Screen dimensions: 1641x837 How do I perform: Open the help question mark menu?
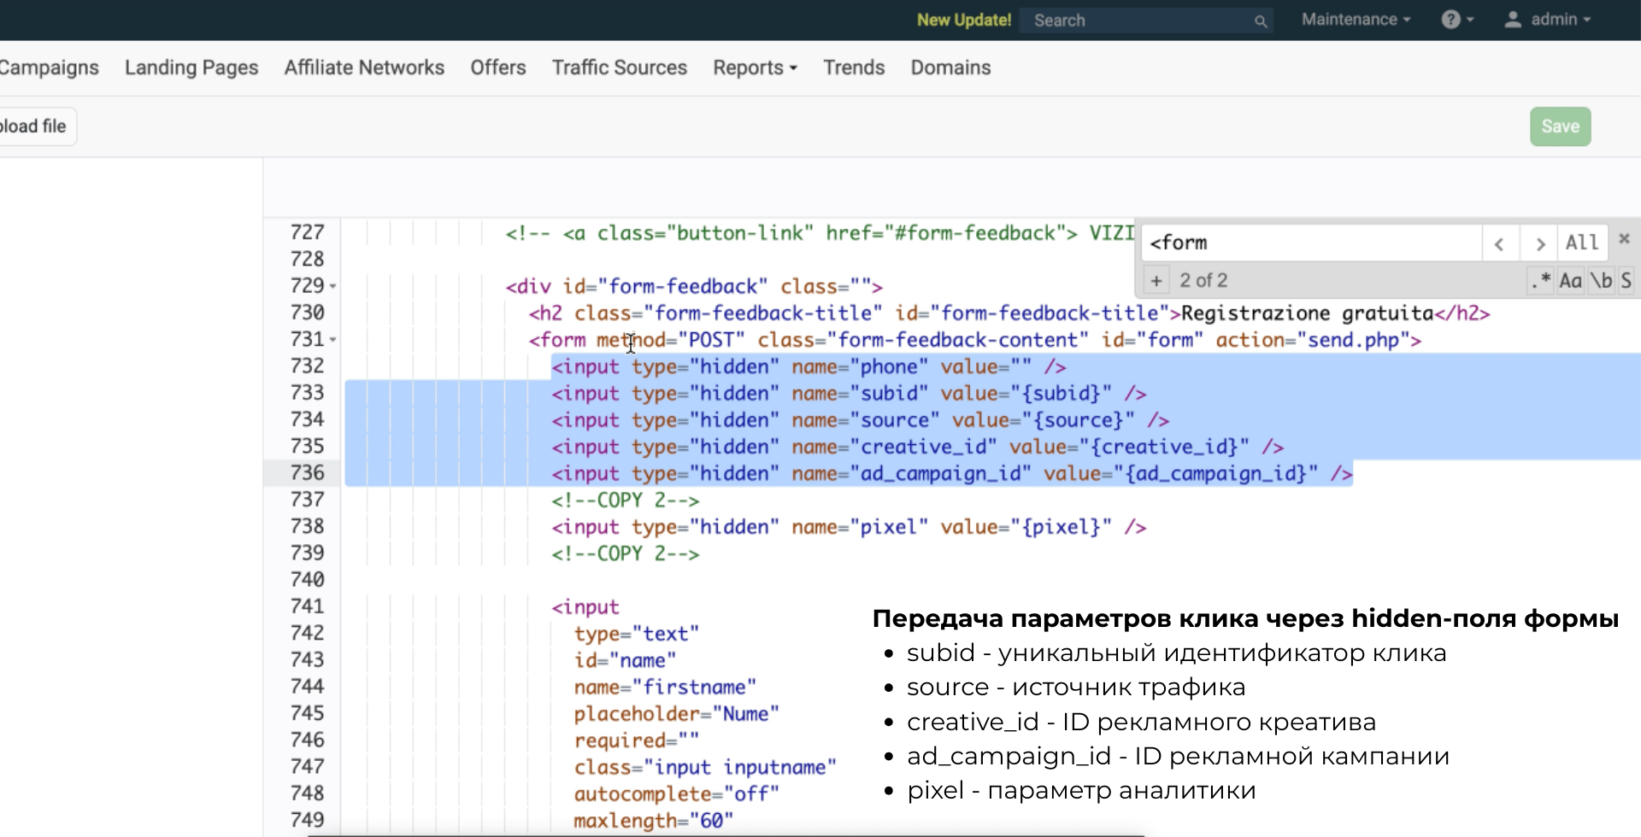(x=1456, y=20)
